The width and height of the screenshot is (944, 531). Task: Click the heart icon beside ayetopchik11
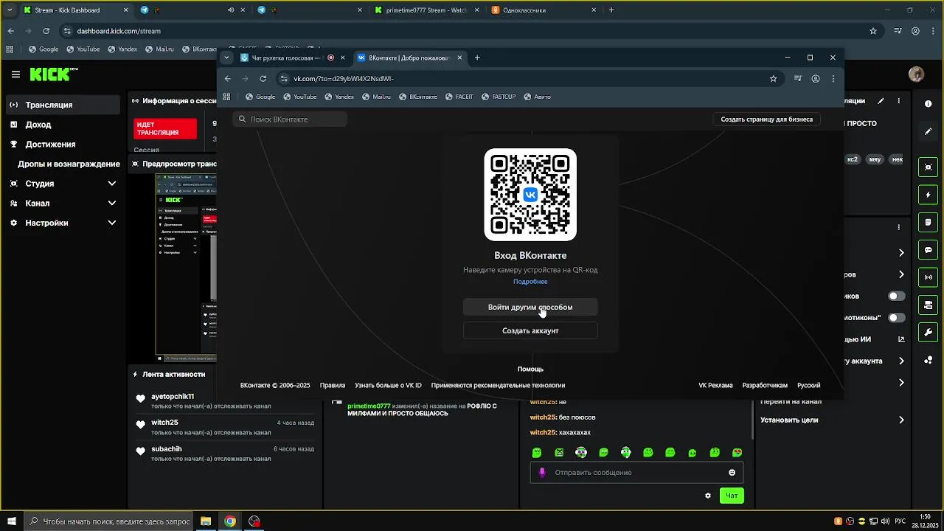(140, 399)
